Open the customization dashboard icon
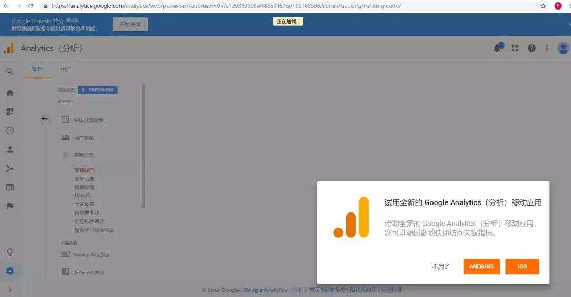 pos(10,112)
